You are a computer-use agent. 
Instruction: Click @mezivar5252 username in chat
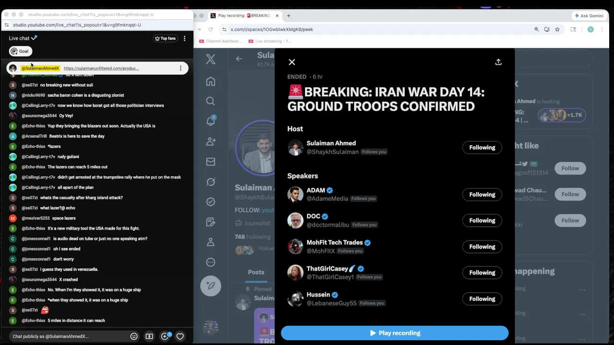pos(35,218)
